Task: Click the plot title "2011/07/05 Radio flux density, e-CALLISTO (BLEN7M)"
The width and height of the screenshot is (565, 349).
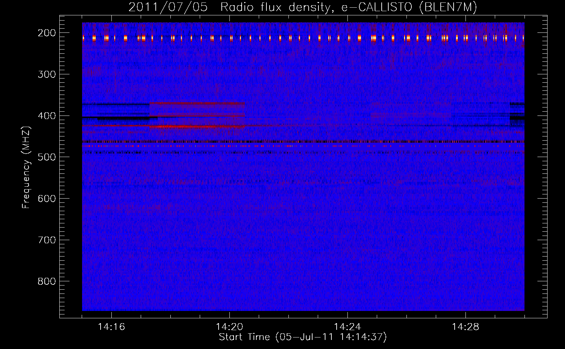Action: coord(302,7)
